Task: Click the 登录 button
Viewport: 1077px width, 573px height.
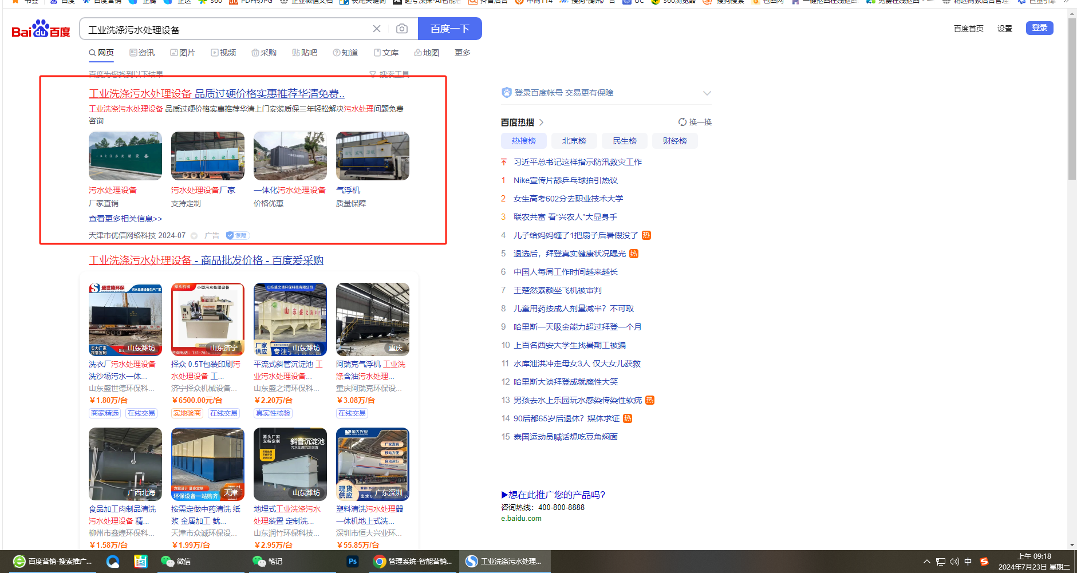Action: coord(1040,28)
